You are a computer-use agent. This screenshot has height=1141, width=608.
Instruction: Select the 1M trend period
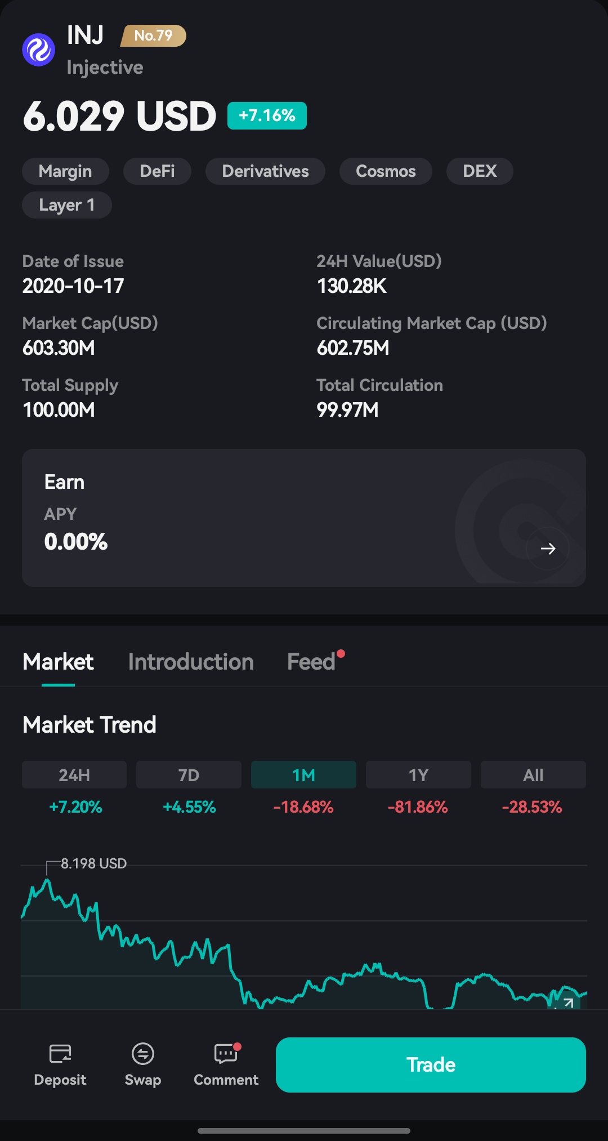303,775
